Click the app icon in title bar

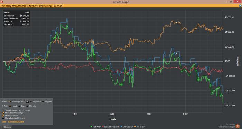pyautogui.click(x=2, y=2)
